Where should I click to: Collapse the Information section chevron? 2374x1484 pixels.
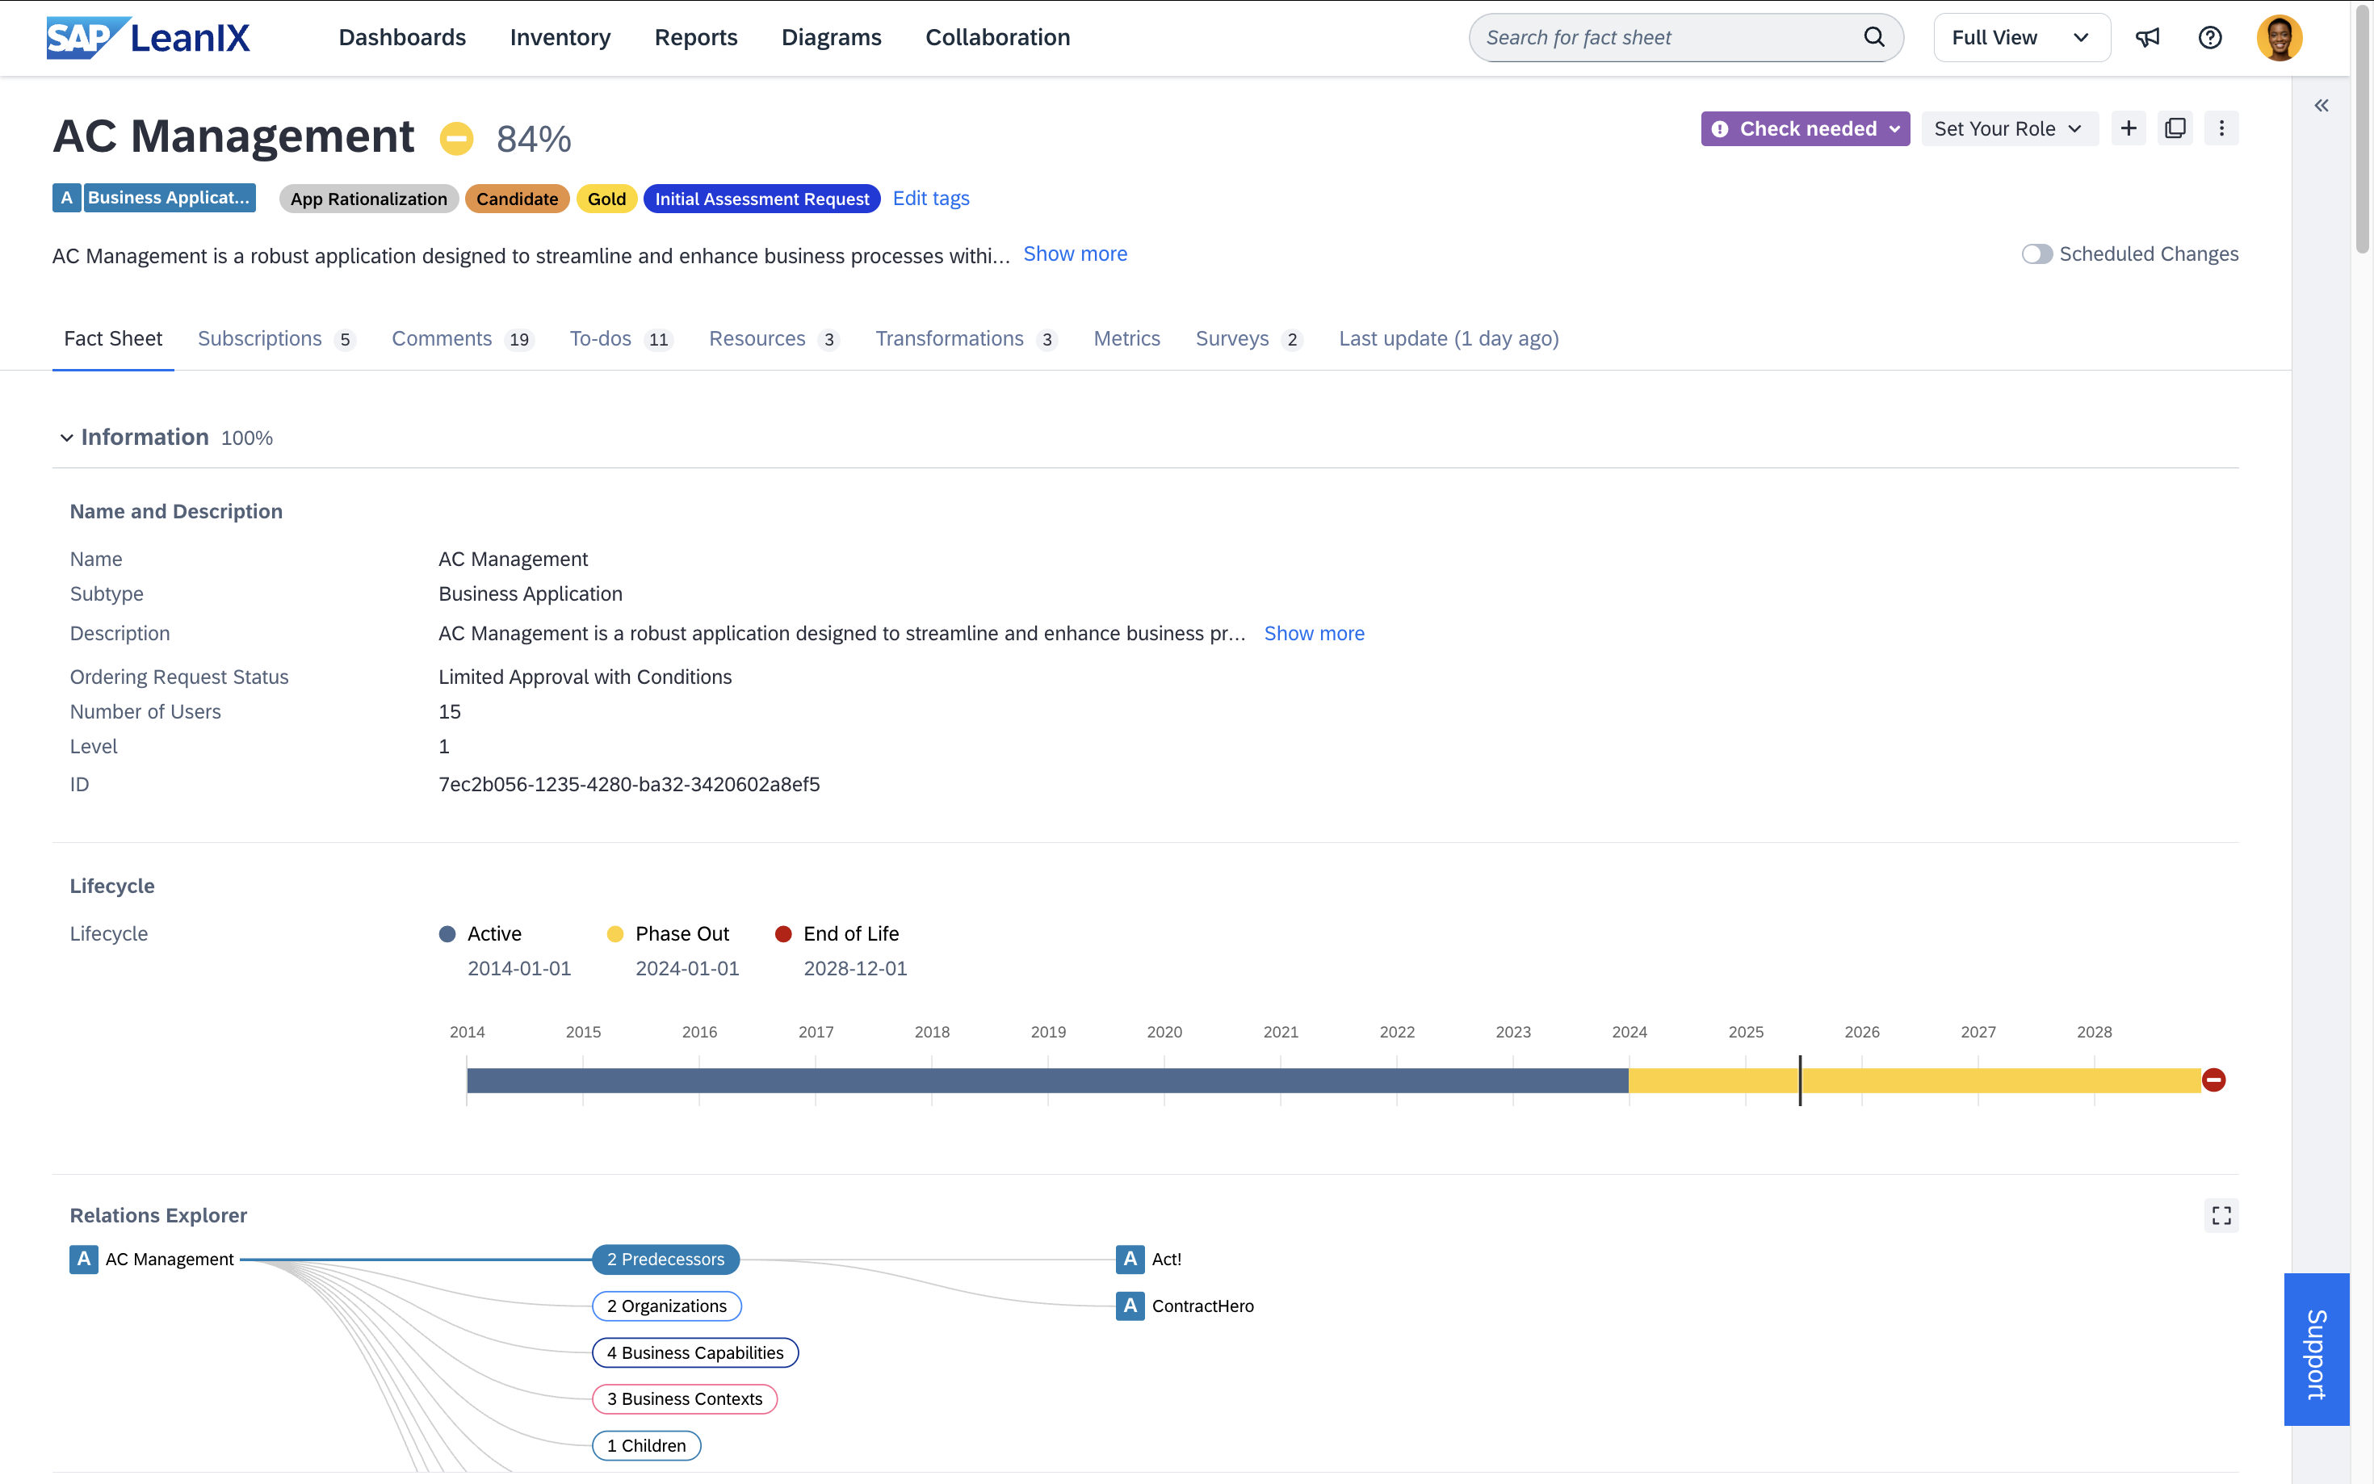(65, 438)
